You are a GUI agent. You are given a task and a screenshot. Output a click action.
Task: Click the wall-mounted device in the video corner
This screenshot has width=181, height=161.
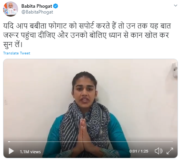tap(175, 70)
